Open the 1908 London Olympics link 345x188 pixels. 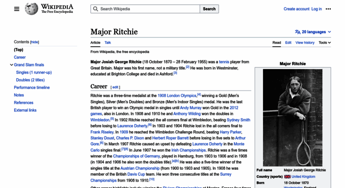177,96
